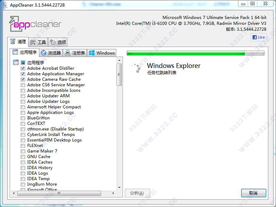276x207 pixels.
Task: Check CyberLink Install Temps
Action: click(x=23, y=134)
